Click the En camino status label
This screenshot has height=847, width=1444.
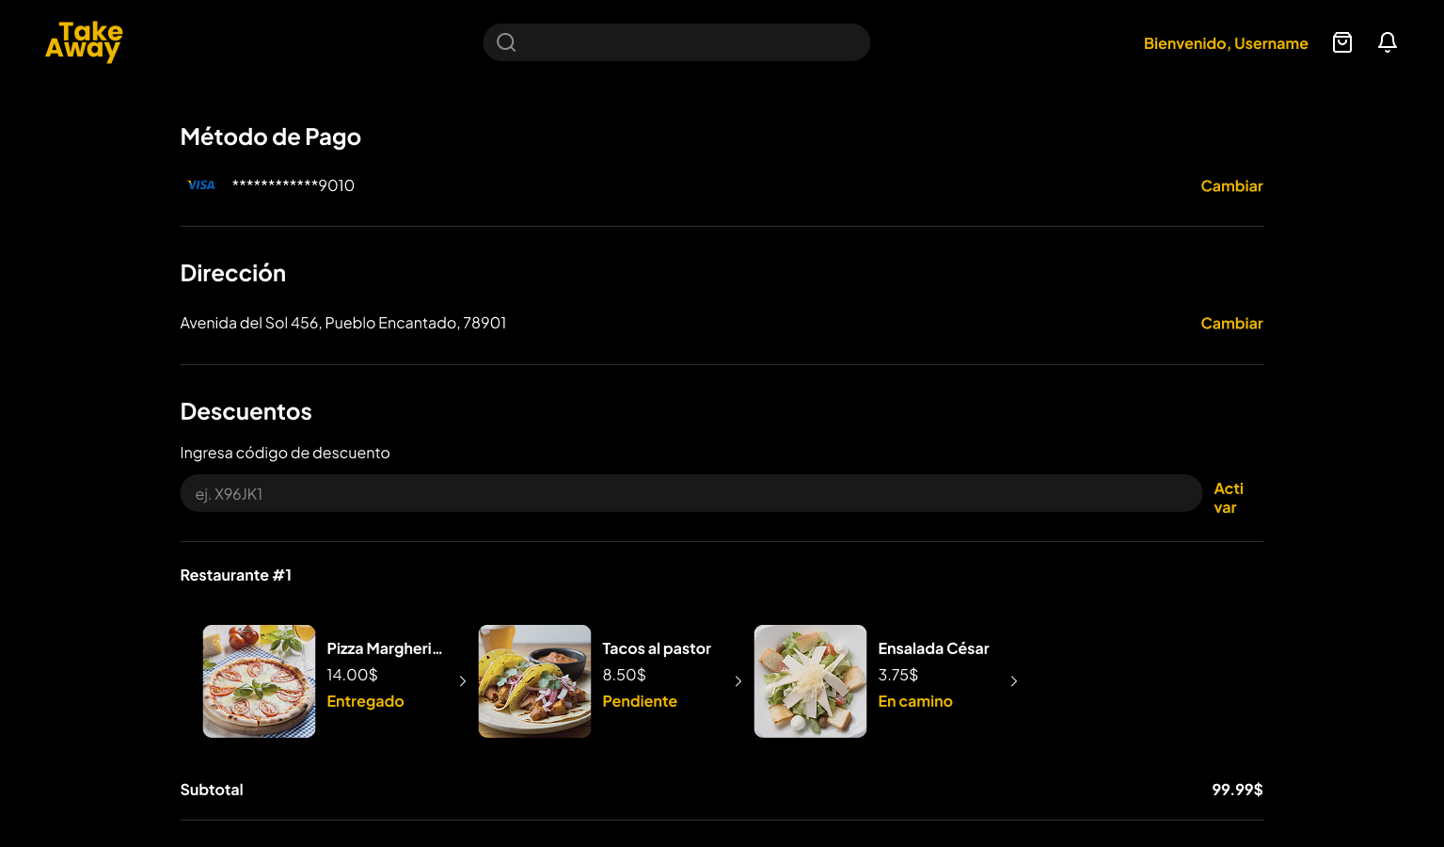click(x=914, y=701)
